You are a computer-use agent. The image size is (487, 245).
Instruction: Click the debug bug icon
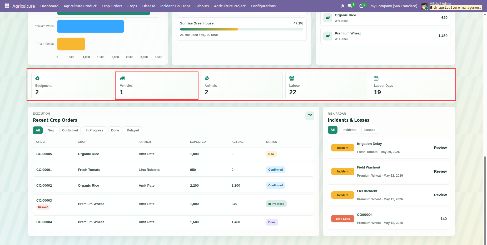pos(342,6)
